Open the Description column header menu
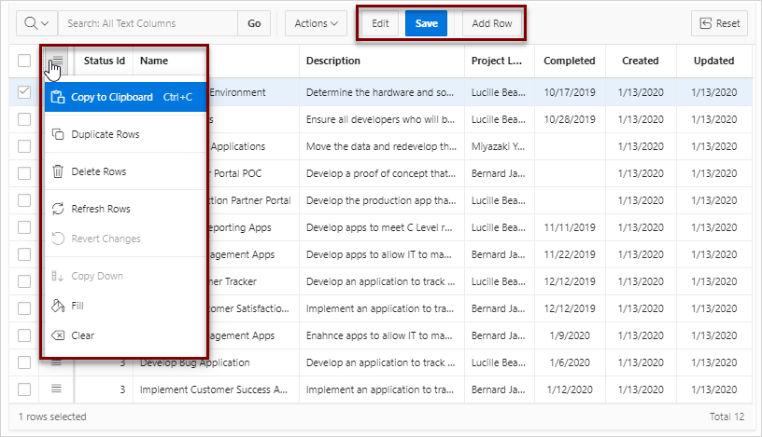 pos(332,61)
